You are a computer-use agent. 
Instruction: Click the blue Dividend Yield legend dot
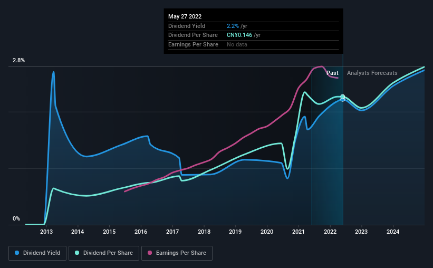[17, 253]
